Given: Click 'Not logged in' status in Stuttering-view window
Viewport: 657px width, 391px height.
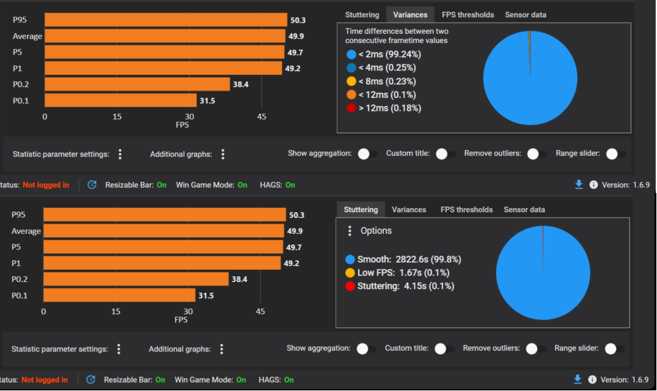Looking at the screenshot, I should click(44, 379).
